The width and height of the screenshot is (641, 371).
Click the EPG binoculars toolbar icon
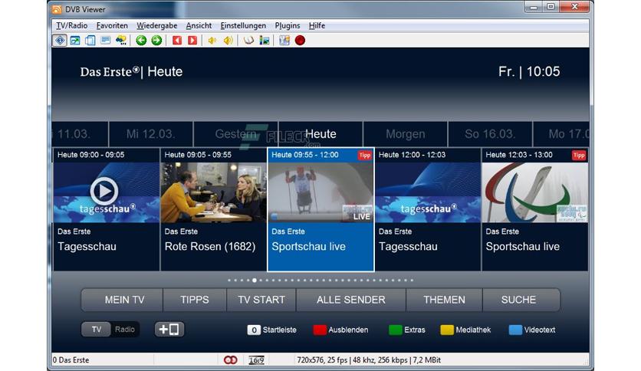[121, 41]
